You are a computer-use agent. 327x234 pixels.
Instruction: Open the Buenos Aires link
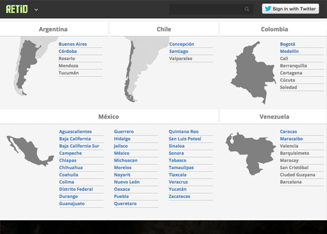73,44
